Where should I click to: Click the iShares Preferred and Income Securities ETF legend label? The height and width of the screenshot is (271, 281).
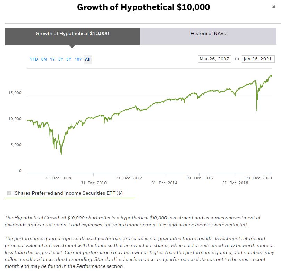pos(68,193)
